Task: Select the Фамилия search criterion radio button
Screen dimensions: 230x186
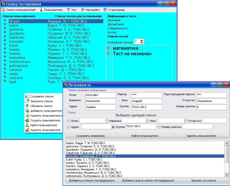Action: click(x=107, y=121)
